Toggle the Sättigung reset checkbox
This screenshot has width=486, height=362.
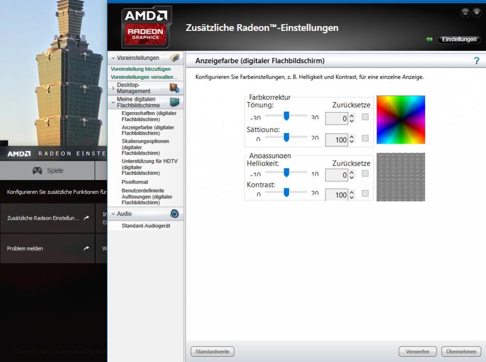(365, 138)
